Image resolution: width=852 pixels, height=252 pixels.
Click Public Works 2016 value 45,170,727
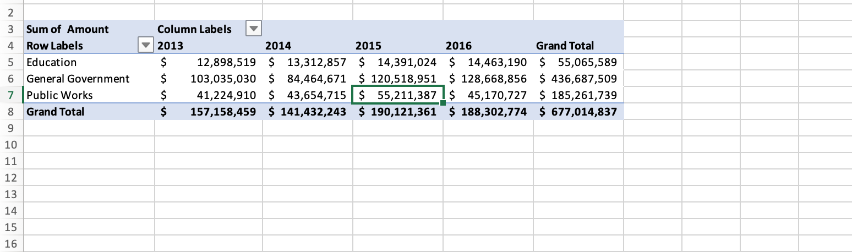click(x=488, y=95)
